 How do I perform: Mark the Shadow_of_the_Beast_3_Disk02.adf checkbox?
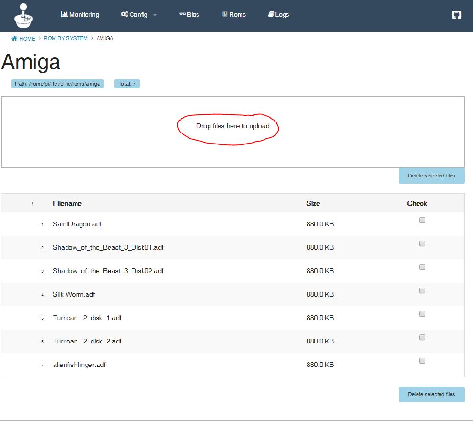click(x=422, y=267)
